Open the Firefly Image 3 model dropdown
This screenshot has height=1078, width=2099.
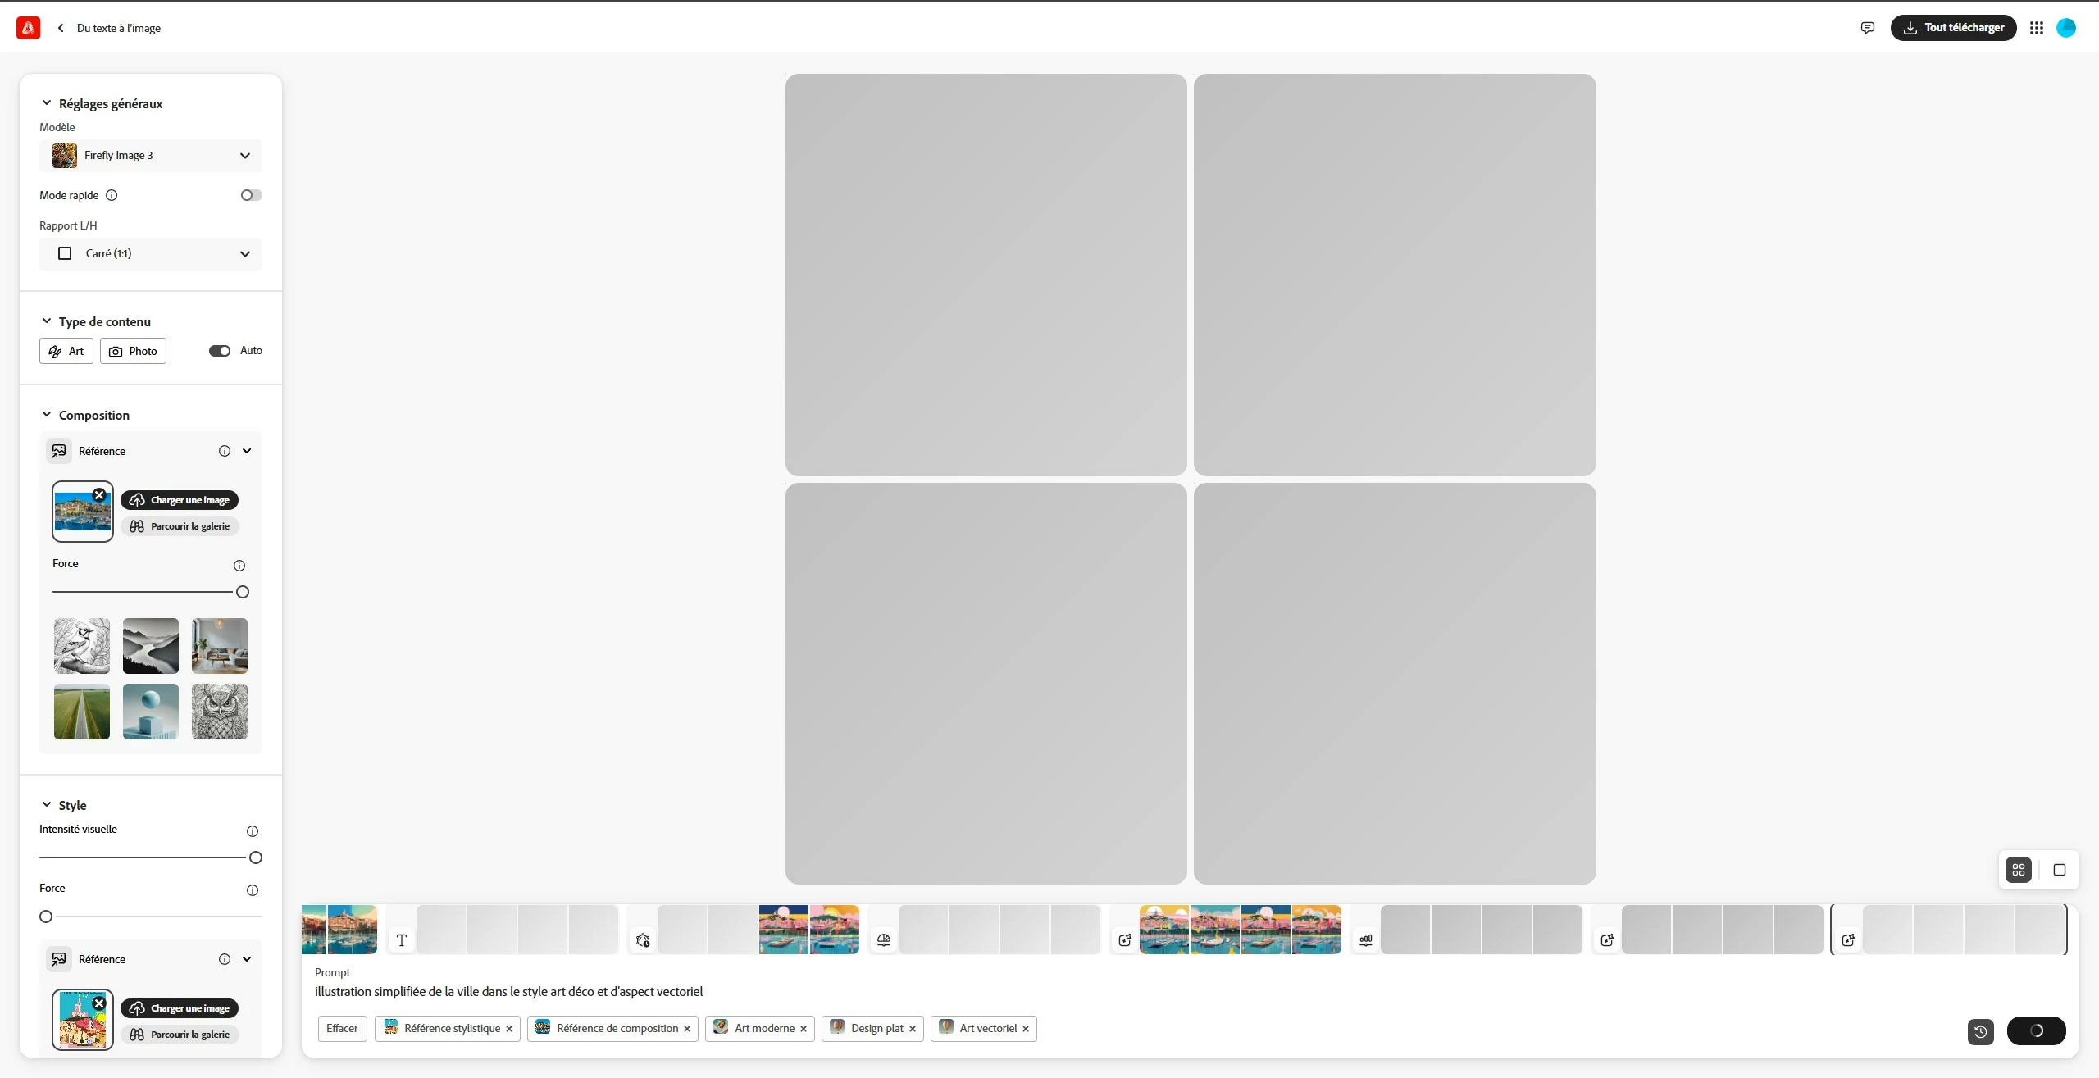coord(151,156)
